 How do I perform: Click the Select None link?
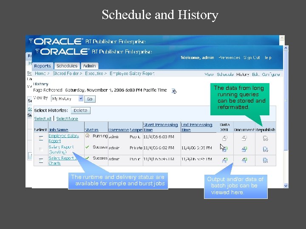(x=67, y=119)
